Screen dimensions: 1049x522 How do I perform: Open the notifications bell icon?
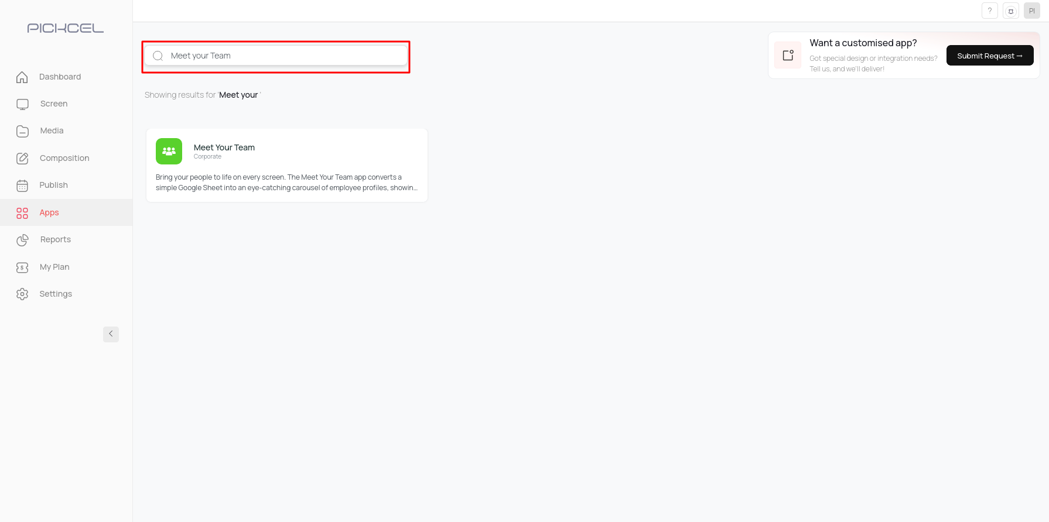1011,11
